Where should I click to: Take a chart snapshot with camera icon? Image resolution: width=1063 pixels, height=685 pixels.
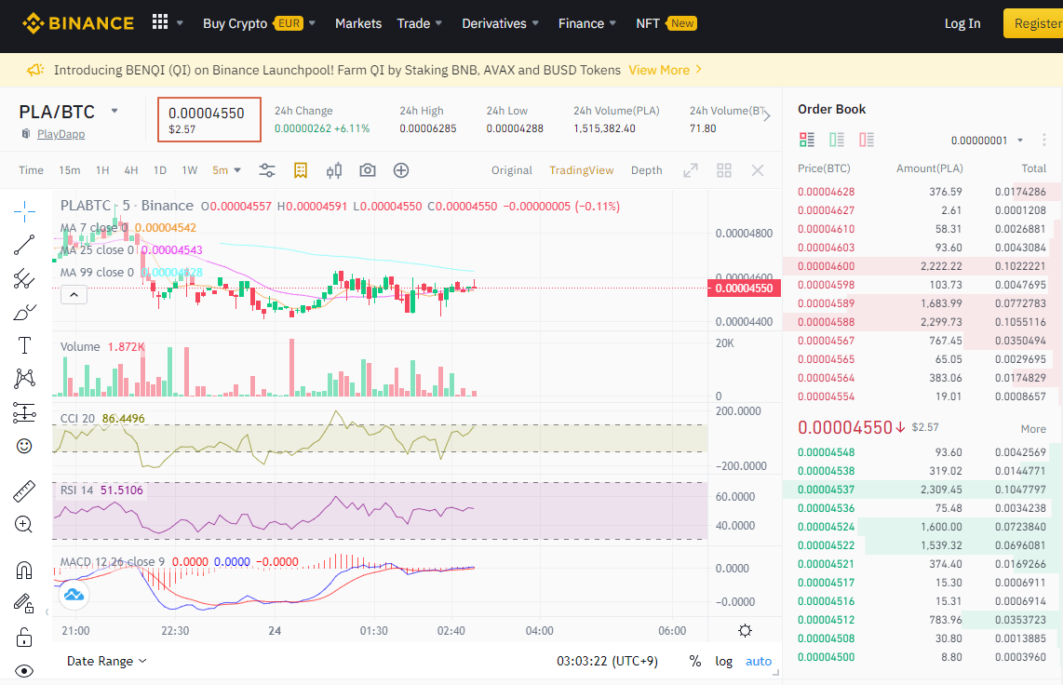click(368, 170)
